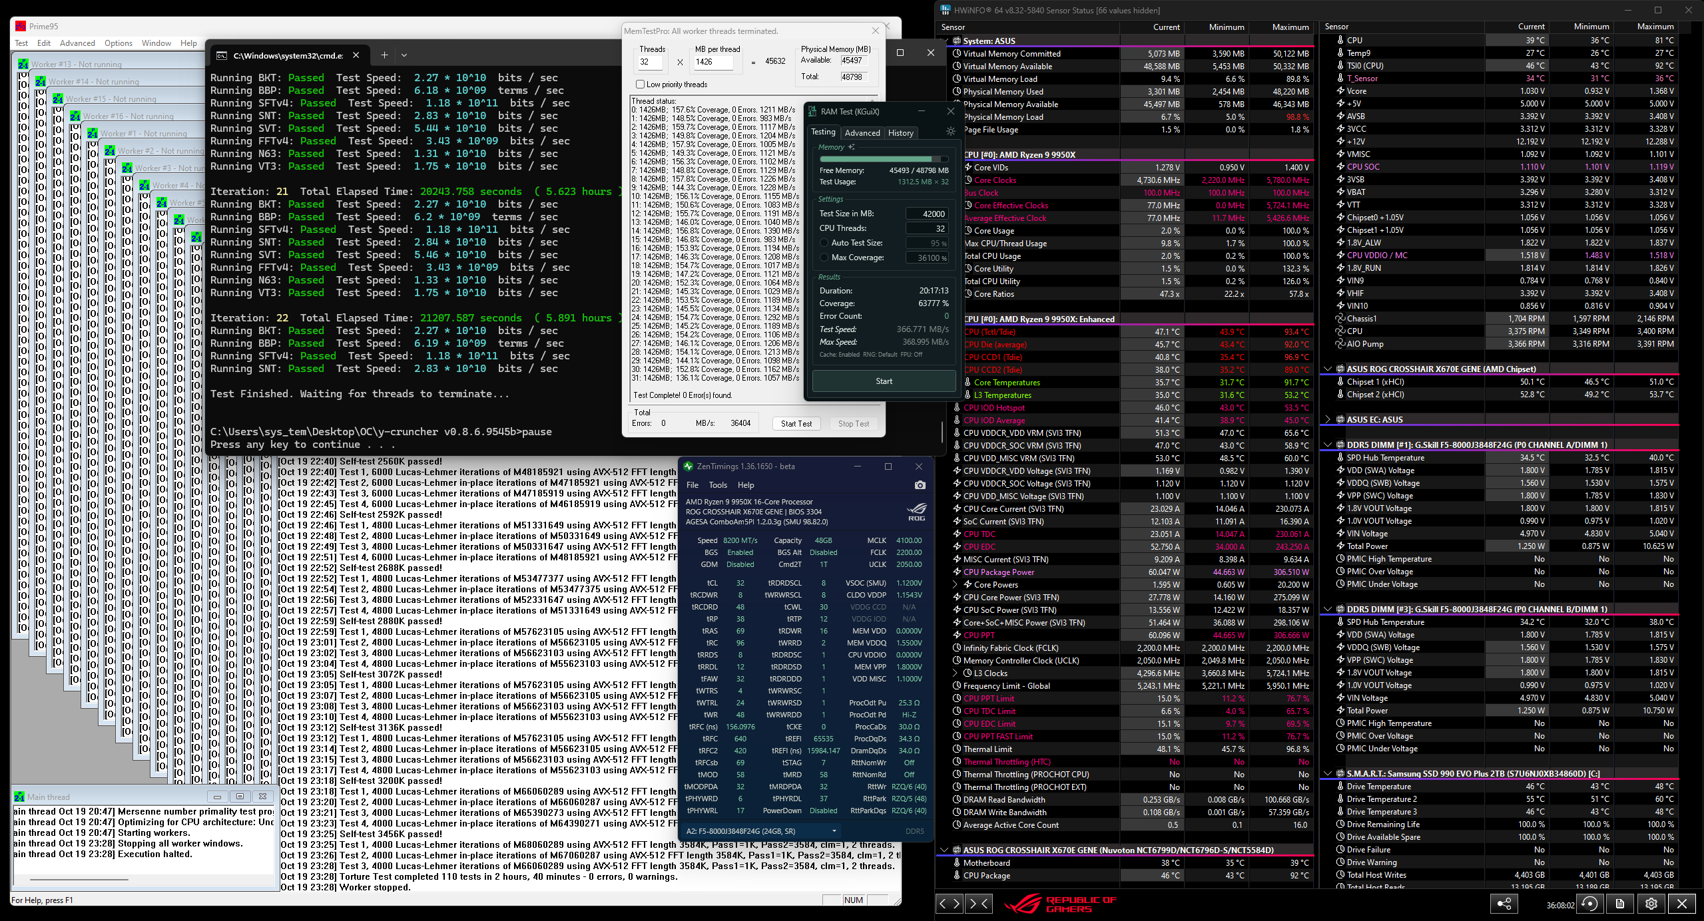Click the new tab plus in cmd terminal
Viewport: 1704px width, 921px height.
384,55
